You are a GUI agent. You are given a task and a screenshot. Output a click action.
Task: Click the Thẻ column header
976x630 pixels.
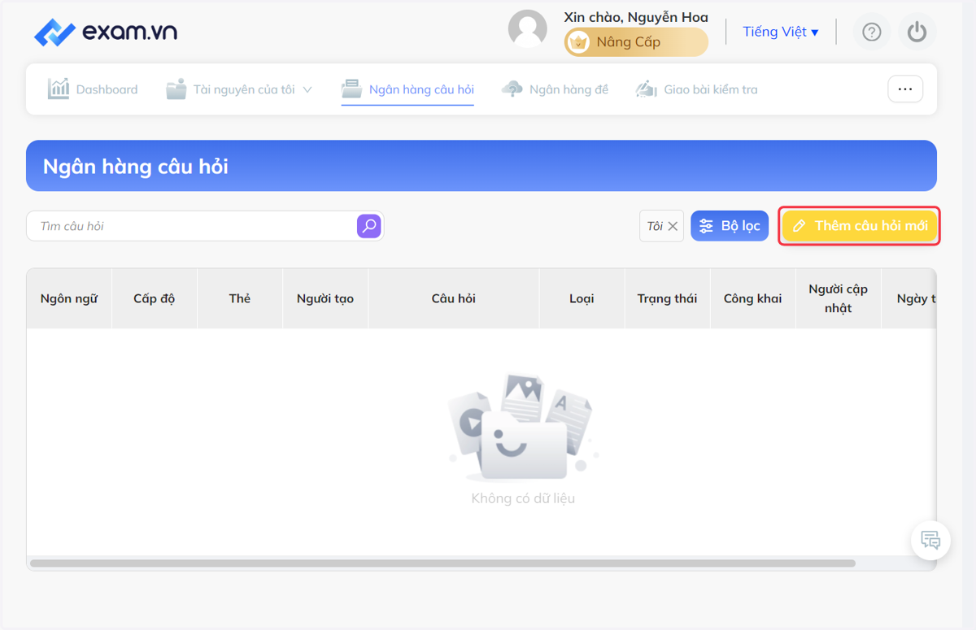pyautogui.click(x=240, y=298)
